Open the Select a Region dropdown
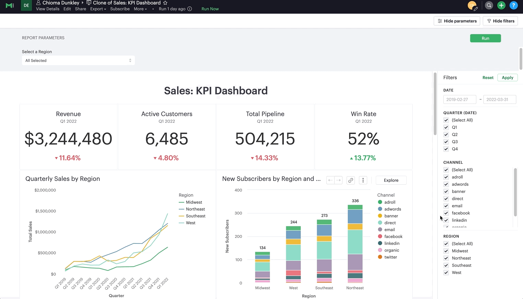The height and width of the screenshot is (299, 523). pos(78,60)
